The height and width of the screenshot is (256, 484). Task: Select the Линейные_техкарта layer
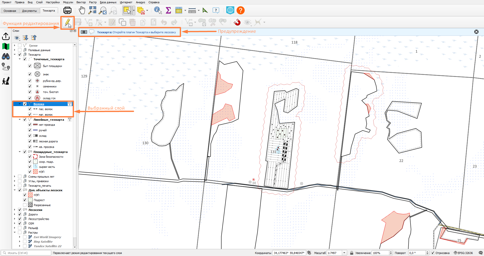(x=49, y=120)
